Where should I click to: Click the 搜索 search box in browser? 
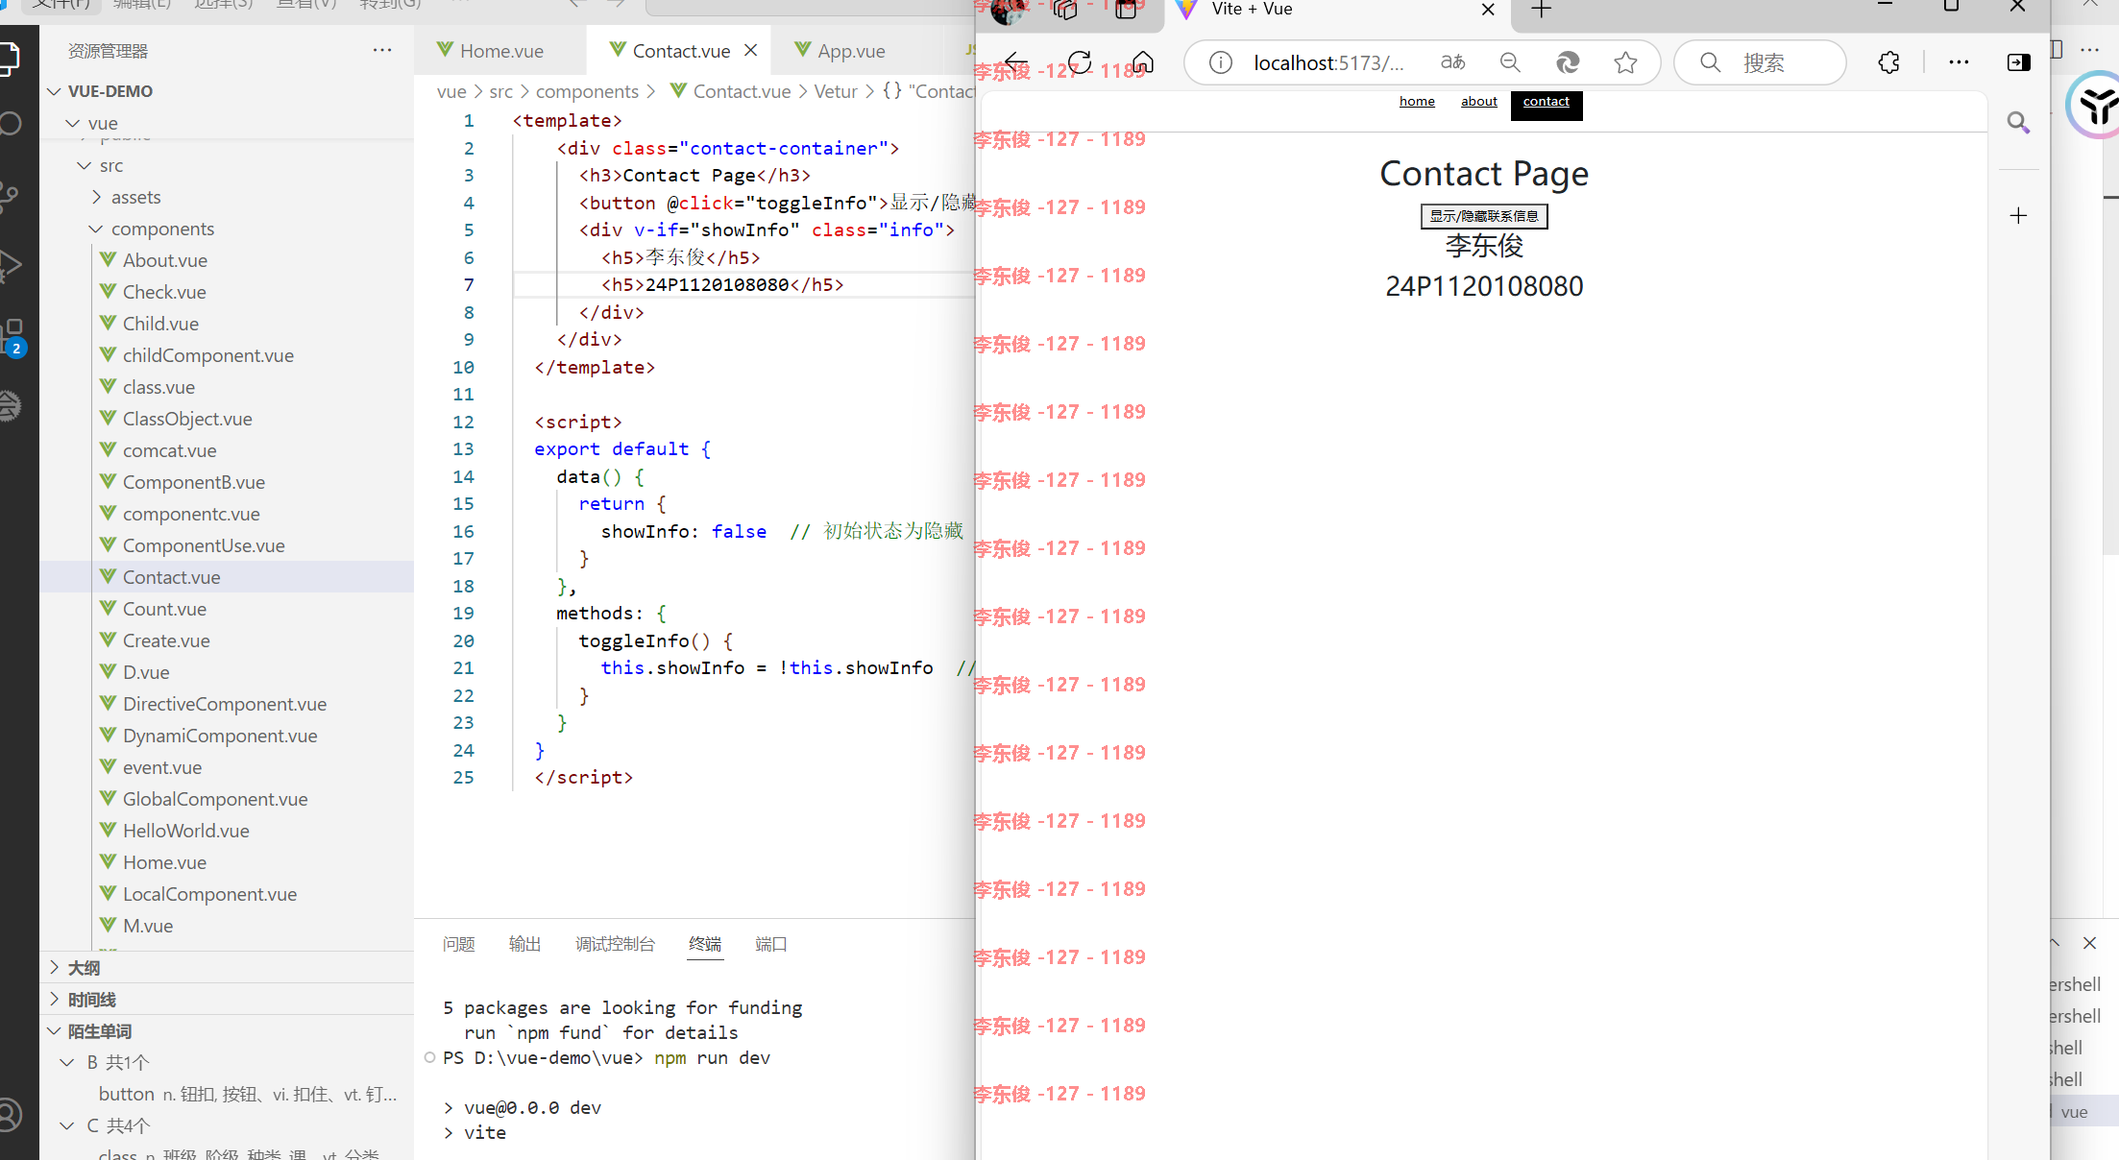[x=1760, y=62]
